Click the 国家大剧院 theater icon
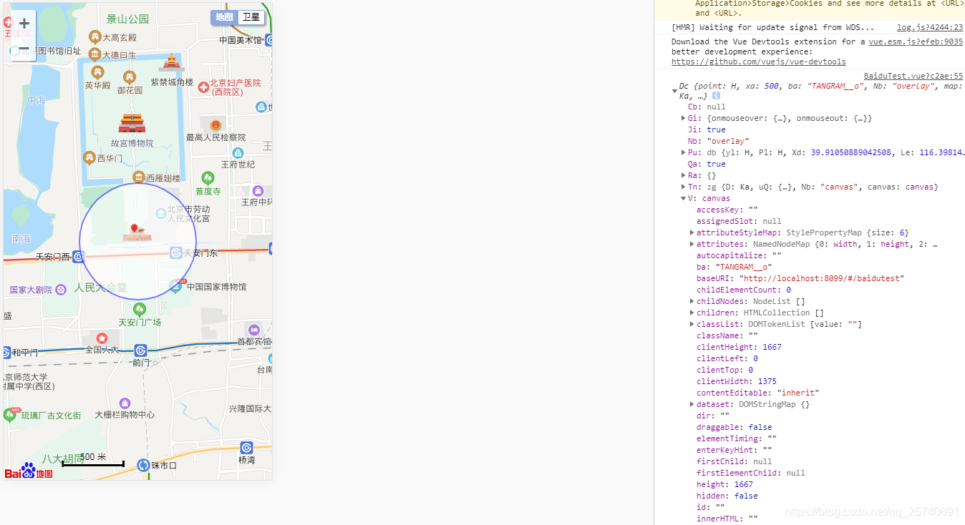 click(x=61, y=290)
